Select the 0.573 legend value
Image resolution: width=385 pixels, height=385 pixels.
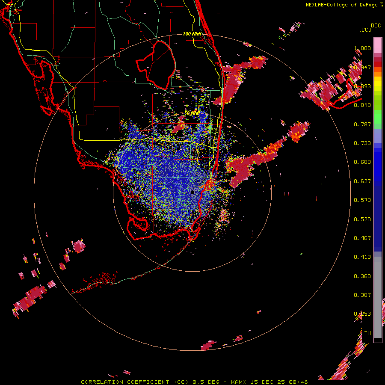point(362,200)
